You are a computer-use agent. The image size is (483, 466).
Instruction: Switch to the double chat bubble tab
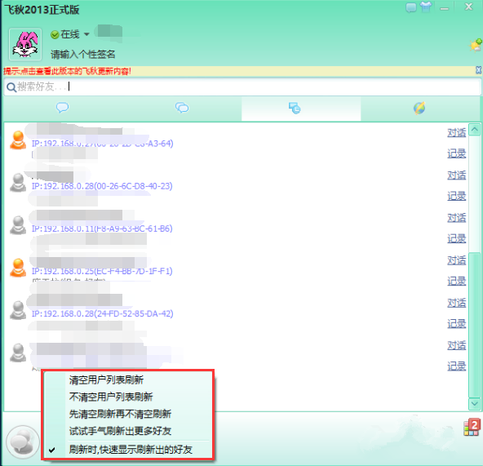tap(182, 108)
